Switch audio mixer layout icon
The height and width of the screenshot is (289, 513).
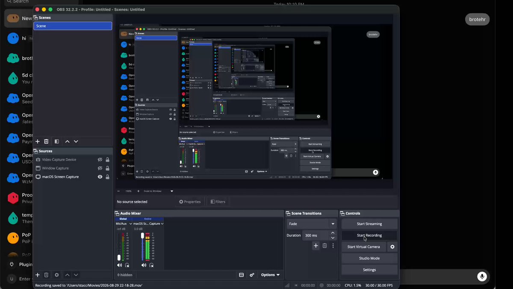click(x=242, y=275)
